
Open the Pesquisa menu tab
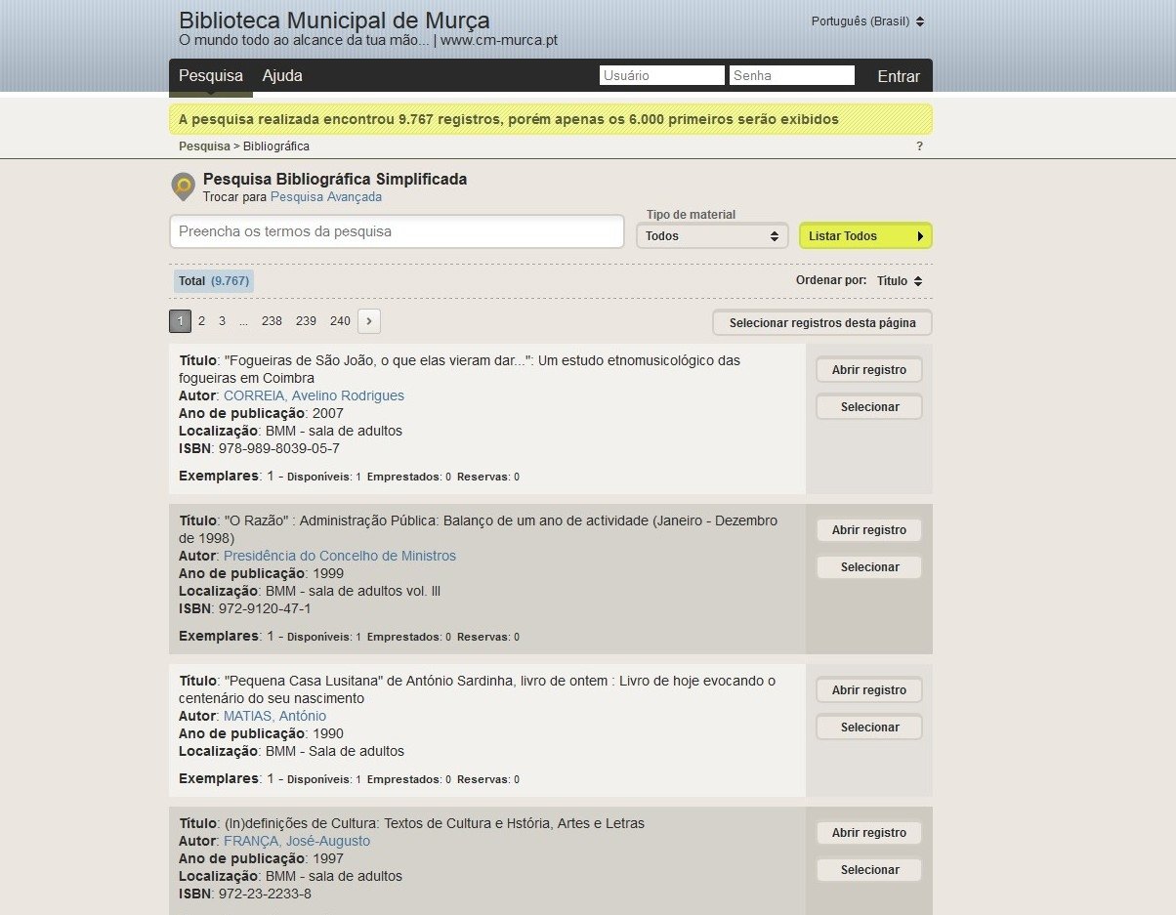(211, 76)
